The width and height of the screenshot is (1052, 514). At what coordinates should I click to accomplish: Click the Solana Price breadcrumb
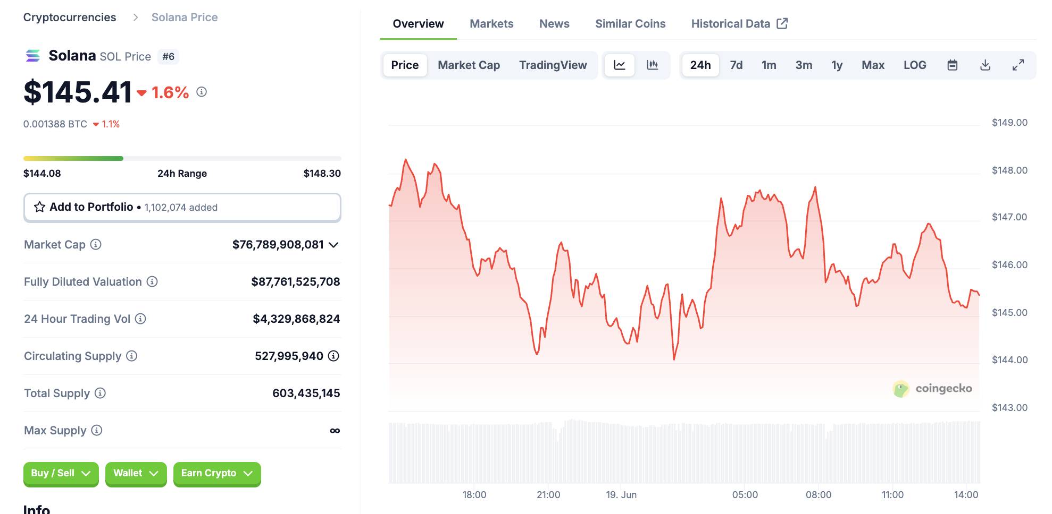[185, 18]
